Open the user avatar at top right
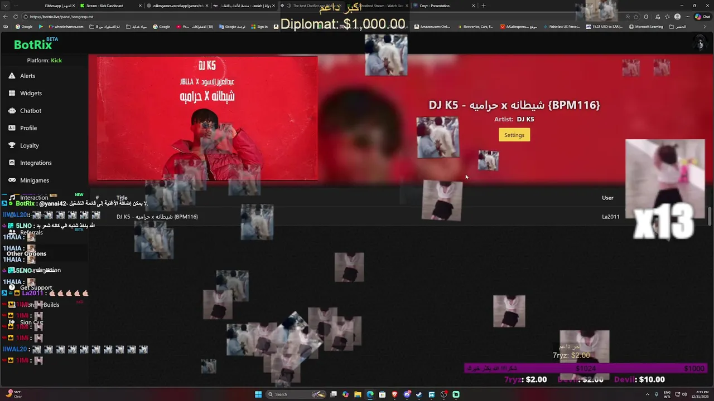This screenshot has width=714, height=401. [x=699, y=43]
